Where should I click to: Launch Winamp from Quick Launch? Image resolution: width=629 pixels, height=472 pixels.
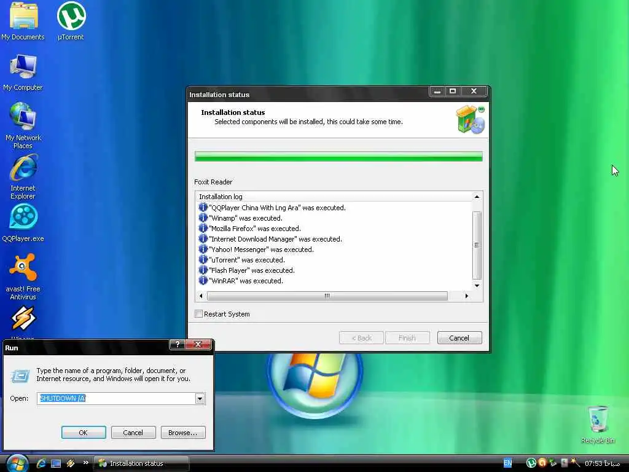(71, 463)
